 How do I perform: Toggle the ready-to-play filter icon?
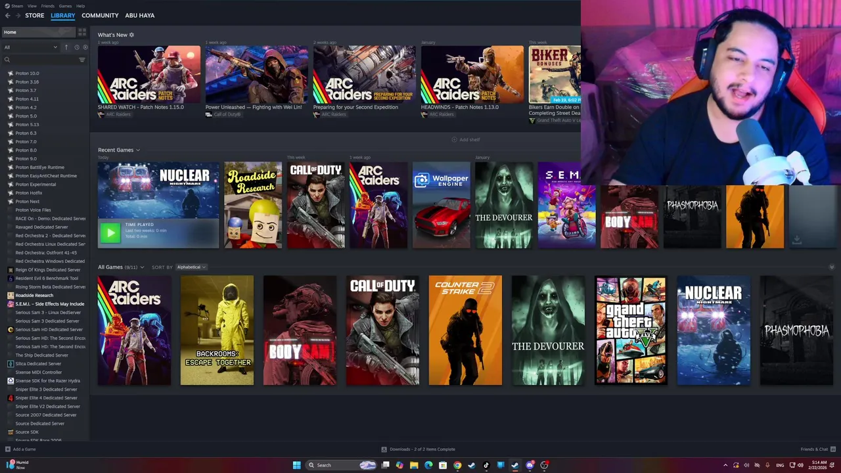(x=85, y=47)
